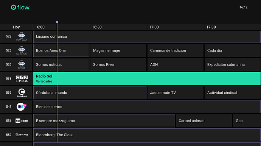Open Bloomberg: The Close program
This screenshot has height=146, width=261.
(147, 135)
